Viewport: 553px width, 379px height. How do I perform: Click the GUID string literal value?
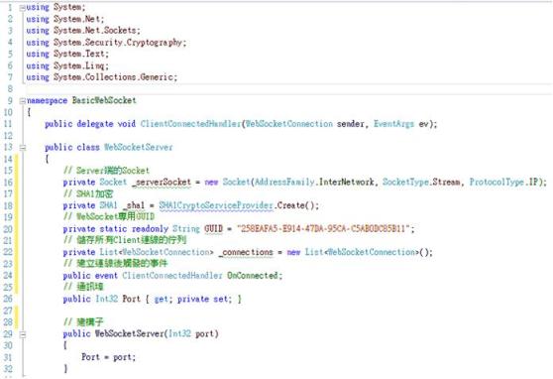[x=323, y=229]
